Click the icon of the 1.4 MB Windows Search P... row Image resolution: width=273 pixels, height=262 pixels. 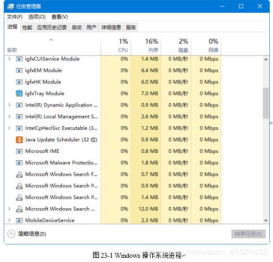(19, 198)
